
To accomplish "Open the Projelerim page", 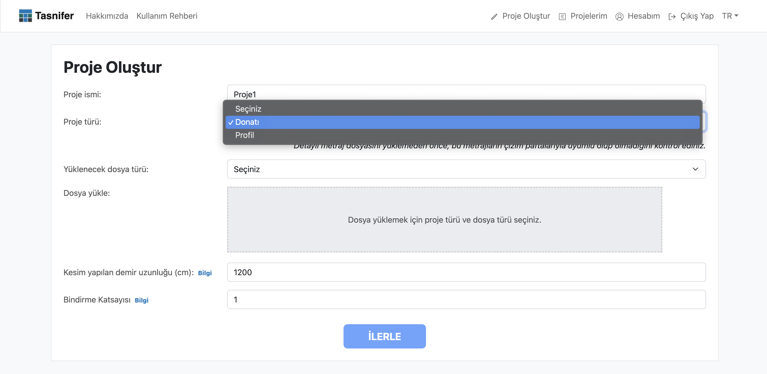I will (589, 16).
